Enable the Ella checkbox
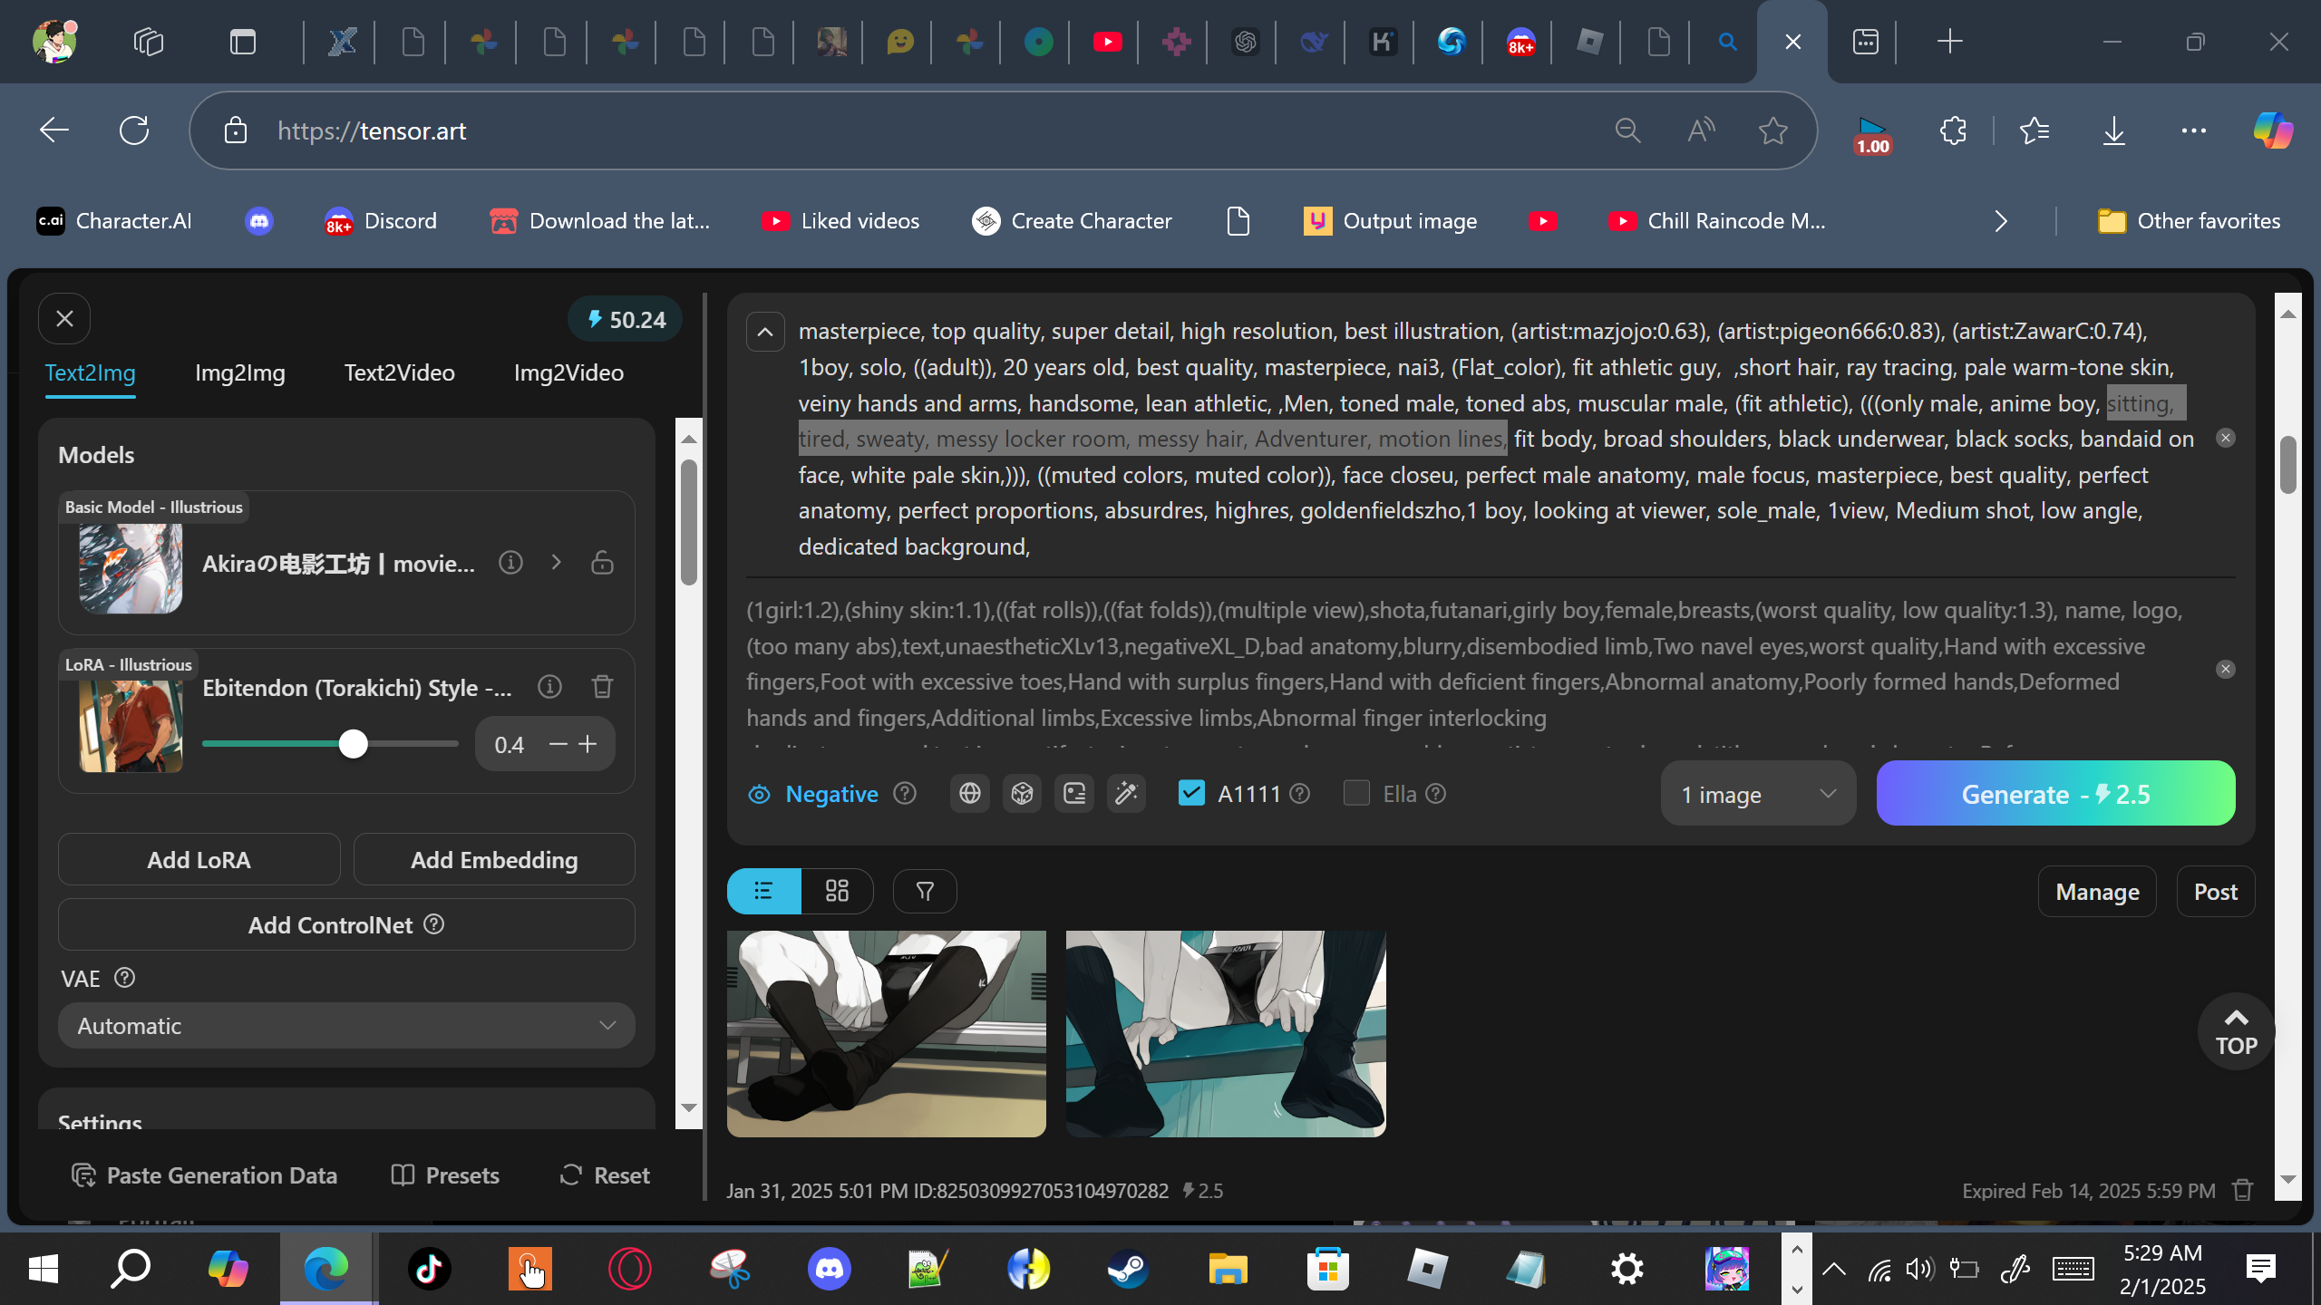2321x1305 pixels. (x=1356, y=794)
